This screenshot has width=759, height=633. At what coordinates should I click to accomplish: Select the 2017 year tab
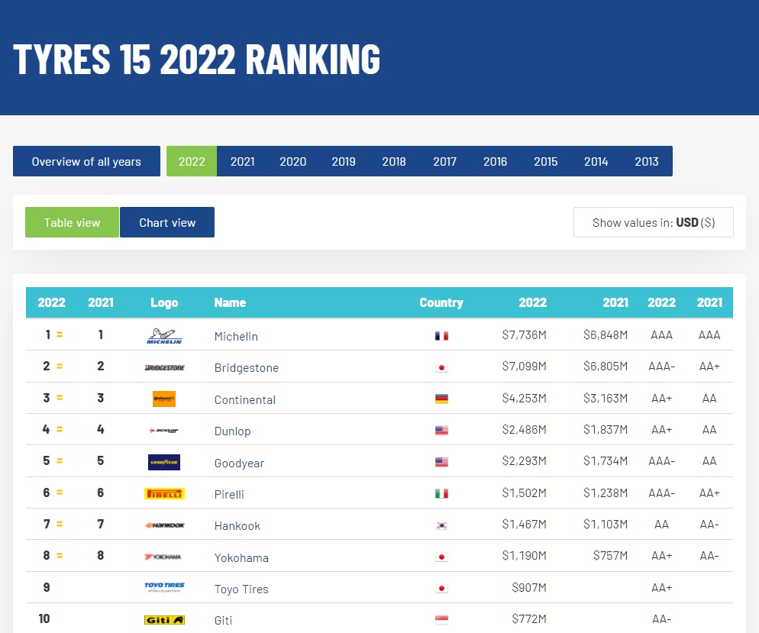coord(445,161)
